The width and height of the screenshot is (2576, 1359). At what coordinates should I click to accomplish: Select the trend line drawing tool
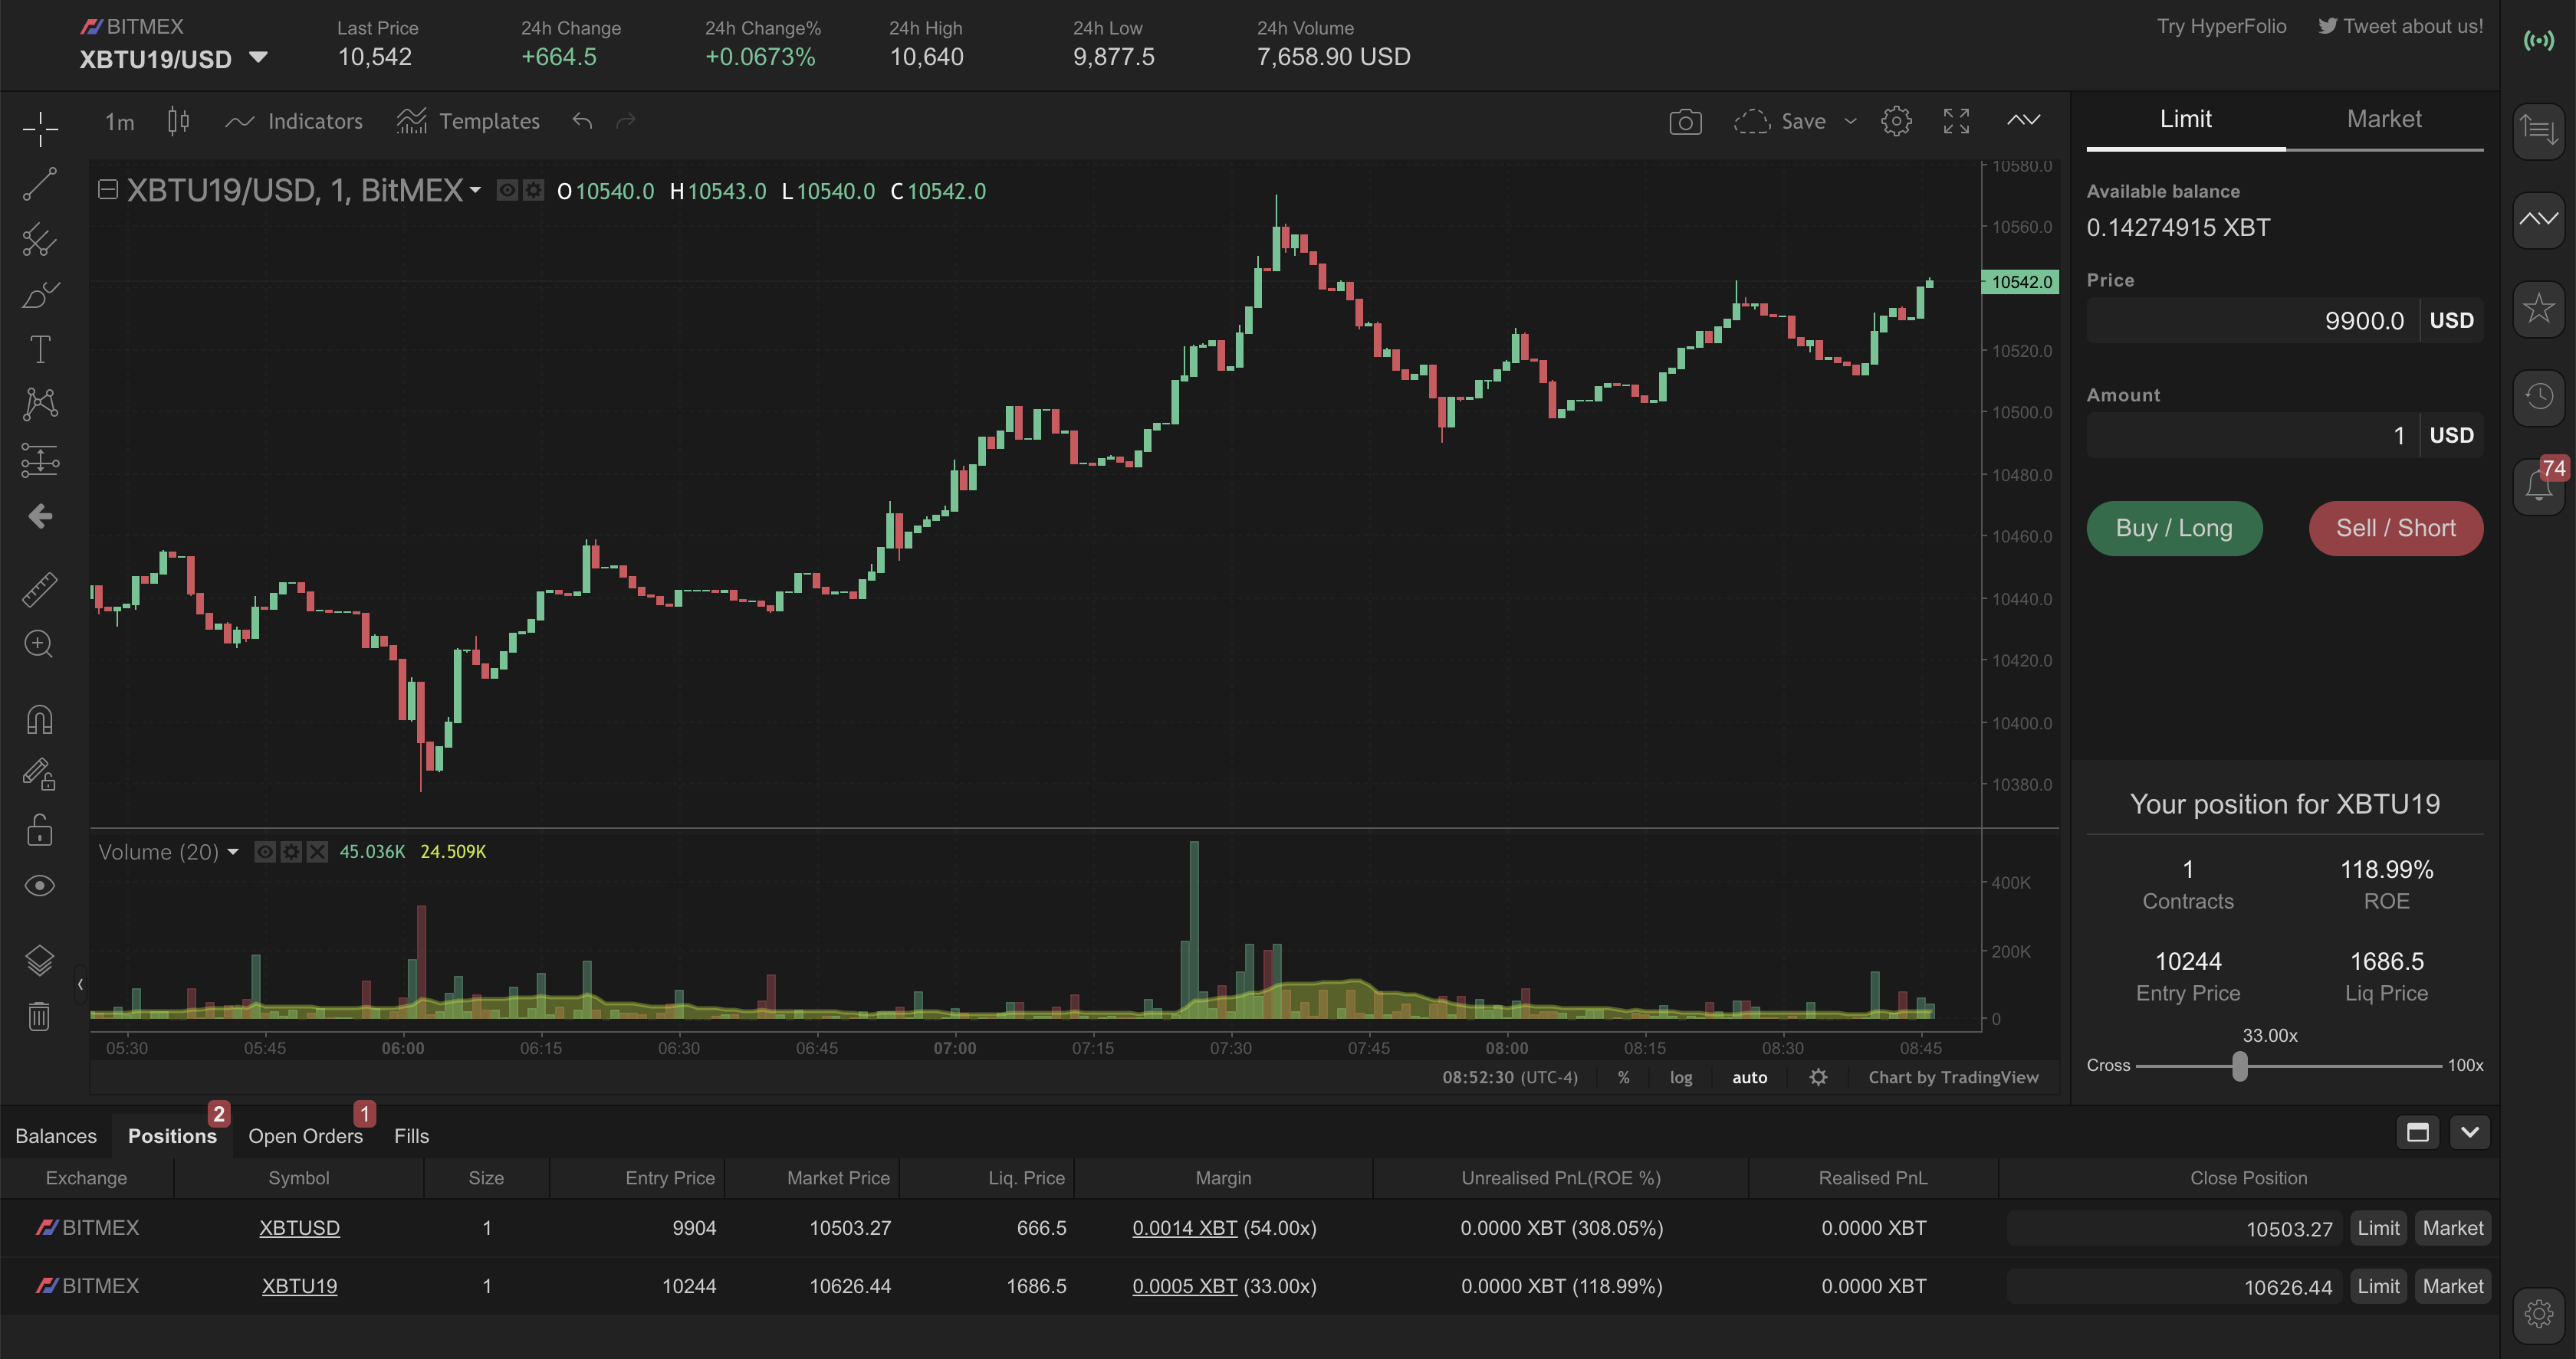point(40,184)
